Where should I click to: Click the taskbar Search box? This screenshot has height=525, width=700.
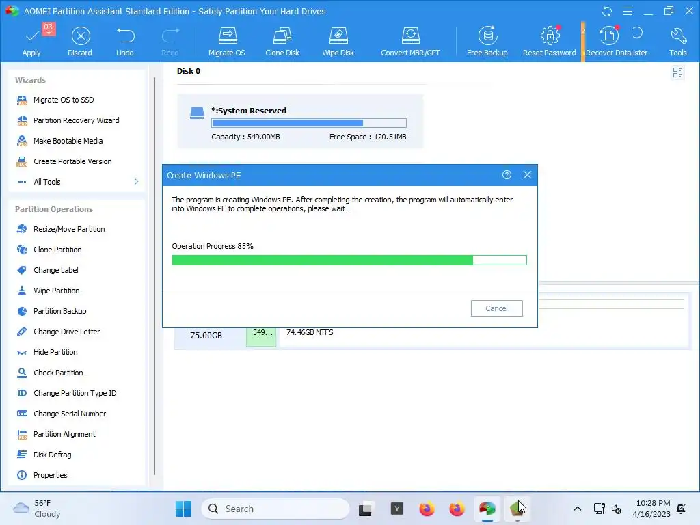coord(275,509)
